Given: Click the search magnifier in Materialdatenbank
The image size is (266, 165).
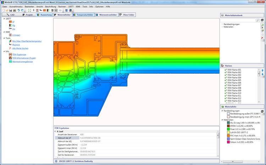Looking at the screenshot, I should 258,20.
